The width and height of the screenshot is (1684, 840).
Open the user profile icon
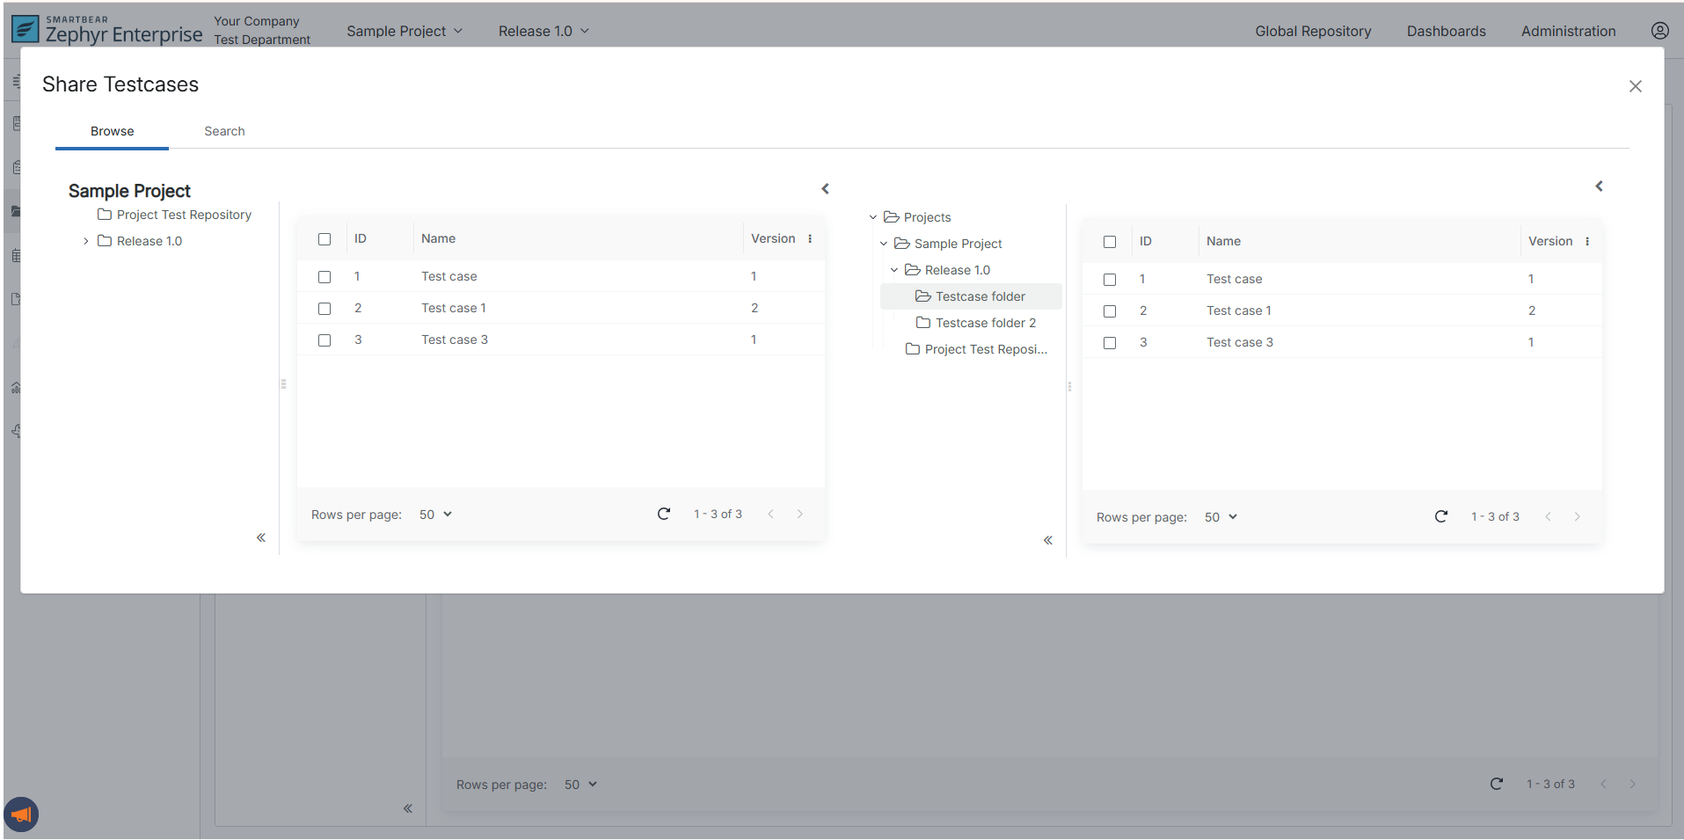(x=1659, y=31)
